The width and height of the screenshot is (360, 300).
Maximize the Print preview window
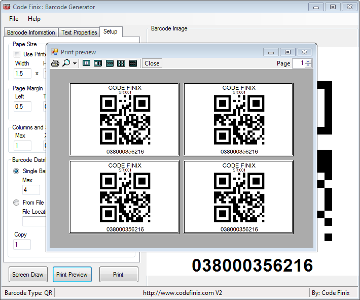coord(287,52)
